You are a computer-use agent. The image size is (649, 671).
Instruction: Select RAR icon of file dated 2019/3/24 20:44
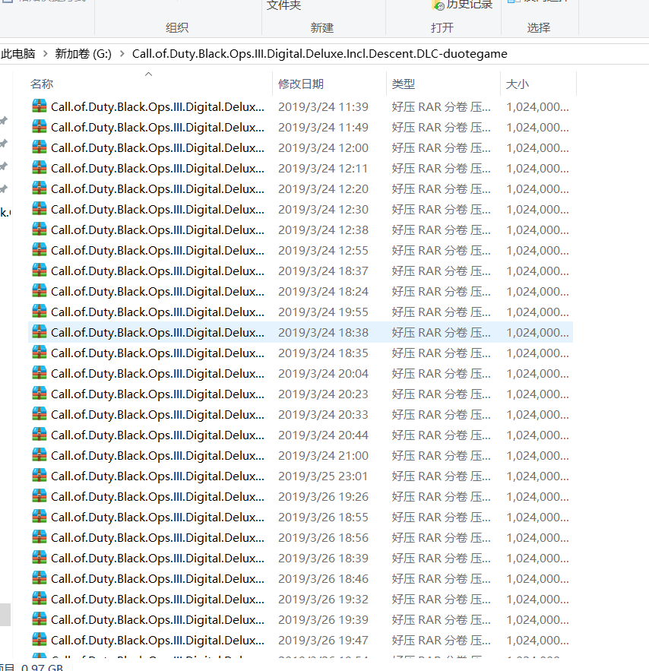(x=40, y=435)
